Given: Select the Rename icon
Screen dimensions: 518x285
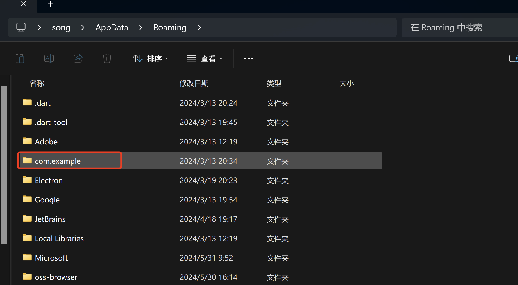Looking at the screenshot, I should (x=49, y=58).
